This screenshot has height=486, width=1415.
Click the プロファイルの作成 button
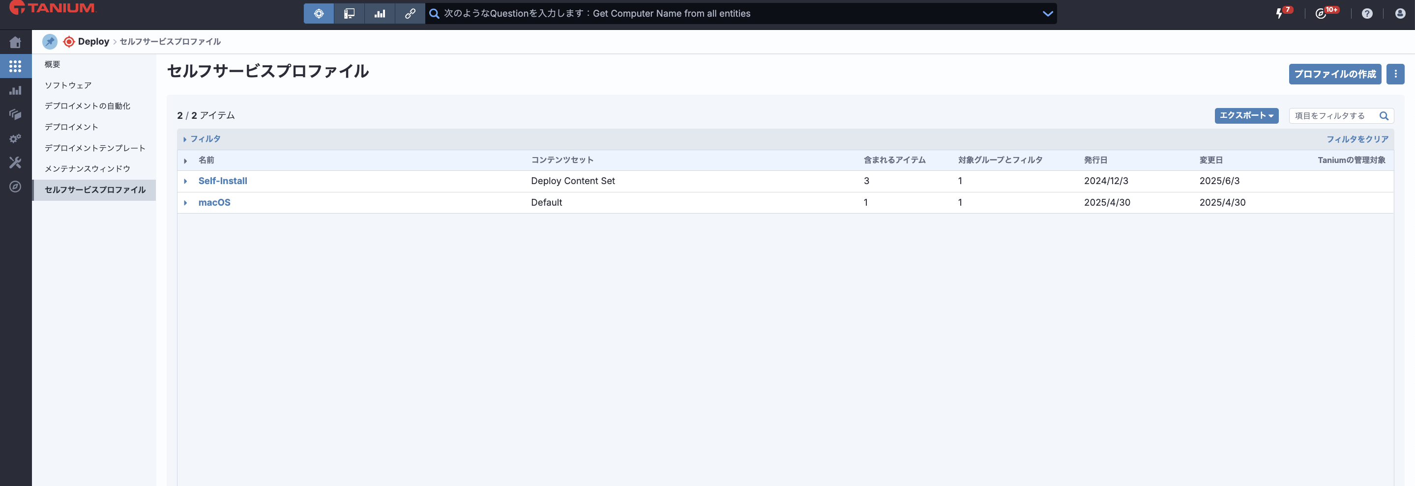(1334, 74)
